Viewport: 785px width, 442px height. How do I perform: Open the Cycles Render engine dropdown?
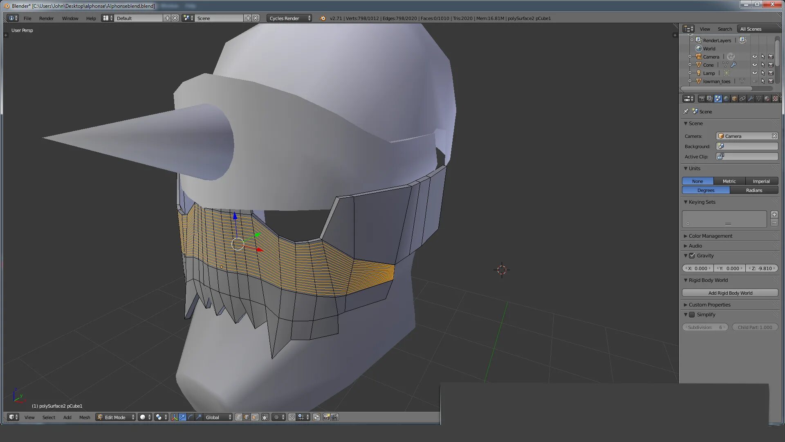[289, 18]
